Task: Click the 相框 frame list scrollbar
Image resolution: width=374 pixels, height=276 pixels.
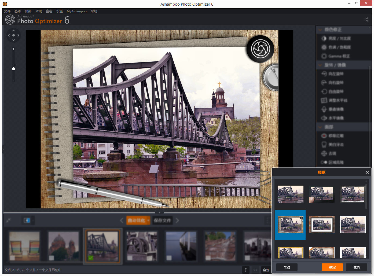Action: (x=366, y=196)
